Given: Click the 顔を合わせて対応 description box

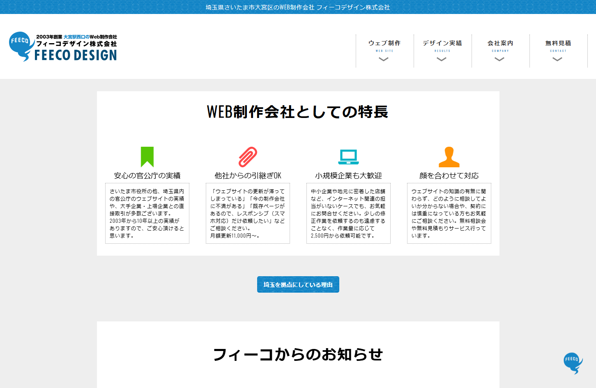Looking at the screenshot, I should tap(449, 213).
